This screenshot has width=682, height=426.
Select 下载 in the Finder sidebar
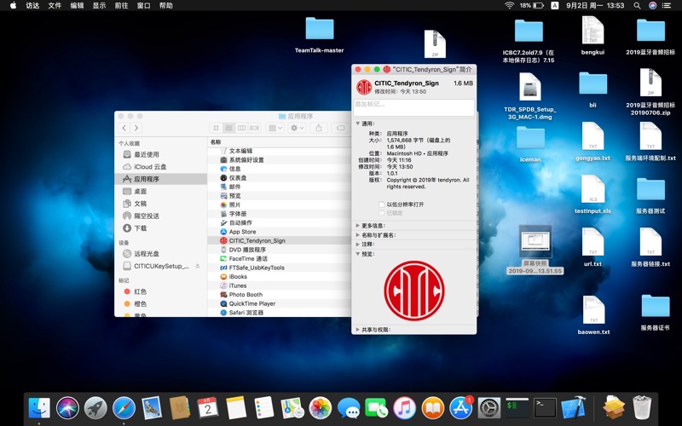(140, 228)
